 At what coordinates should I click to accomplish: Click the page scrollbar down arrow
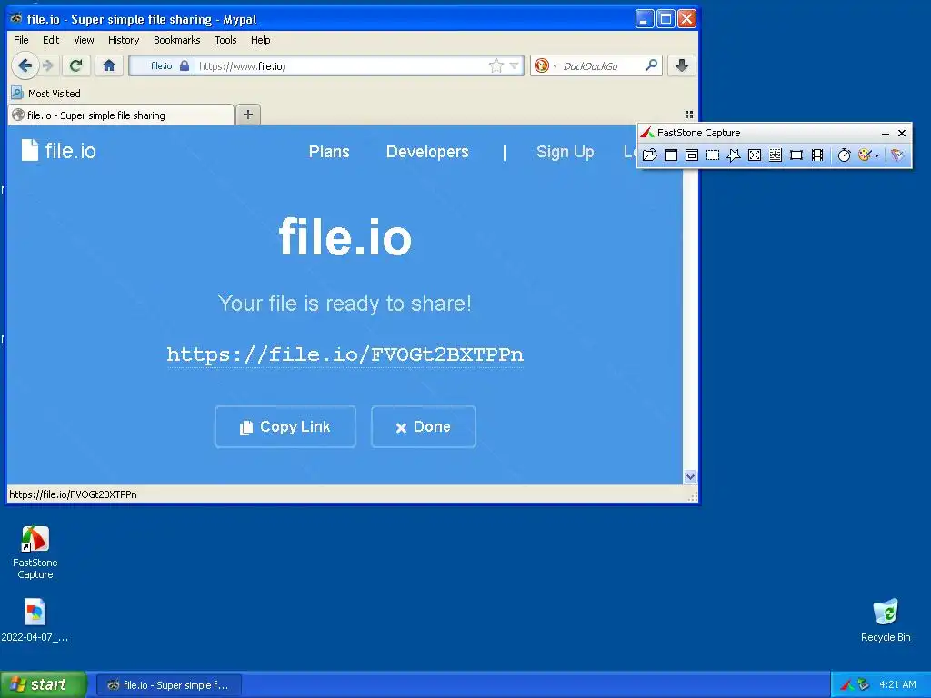coord(690,476)
